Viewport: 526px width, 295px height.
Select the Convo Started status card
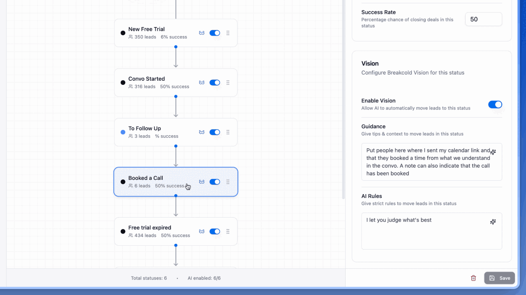click(x=176, y=83)
